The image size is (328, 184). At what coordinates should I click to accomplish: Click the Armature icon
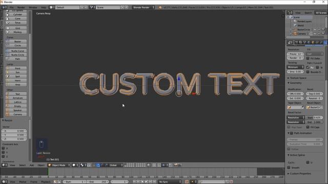pyautogui.click(x=8, y=98)
